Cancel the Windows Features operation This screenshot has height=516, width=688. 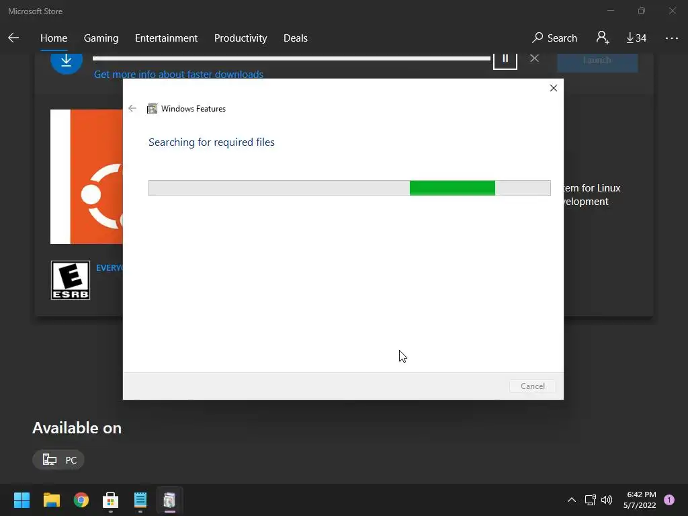pyautogui.click(x=533, y=386)
